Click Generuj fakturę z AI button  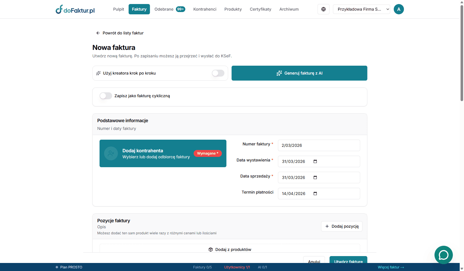coord(299,73)
